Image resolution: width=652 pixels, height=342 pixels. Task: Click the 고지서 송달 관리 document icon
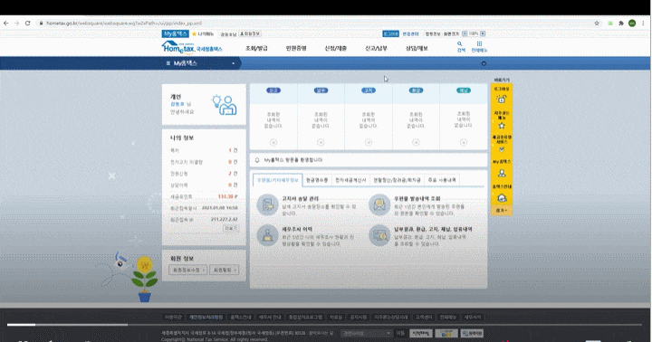(267, 204)
